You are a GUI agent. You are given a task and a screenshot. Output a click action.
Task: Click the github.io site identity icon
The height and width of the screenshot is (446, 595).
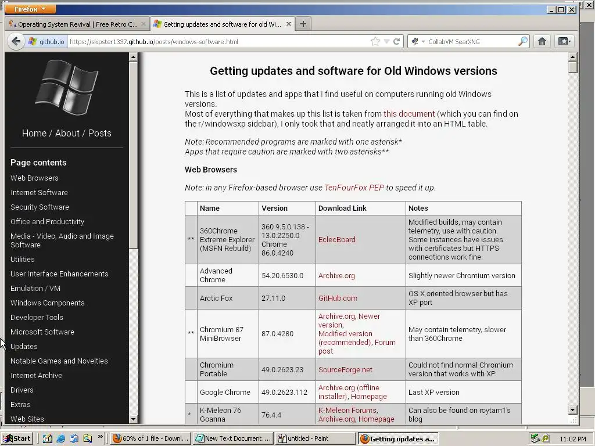tap(46, 41)
